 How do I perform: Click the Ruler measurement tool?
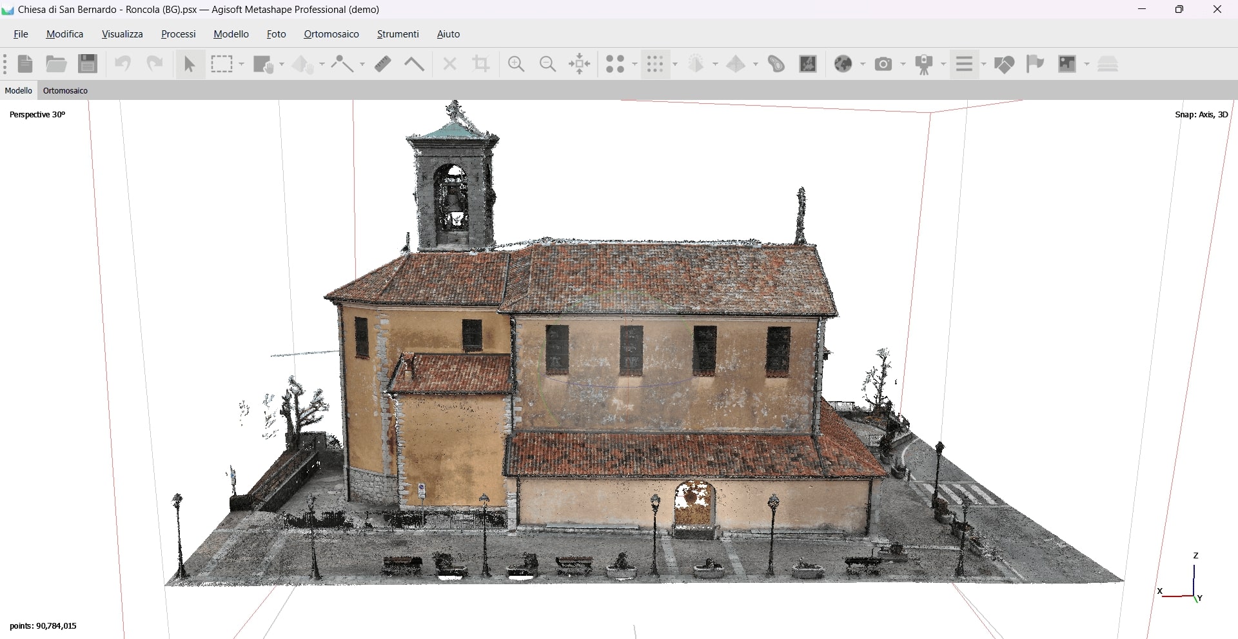tap(383, 64)
